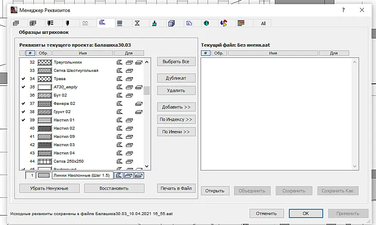Switch to the All attributes tab

click(263, 24)
